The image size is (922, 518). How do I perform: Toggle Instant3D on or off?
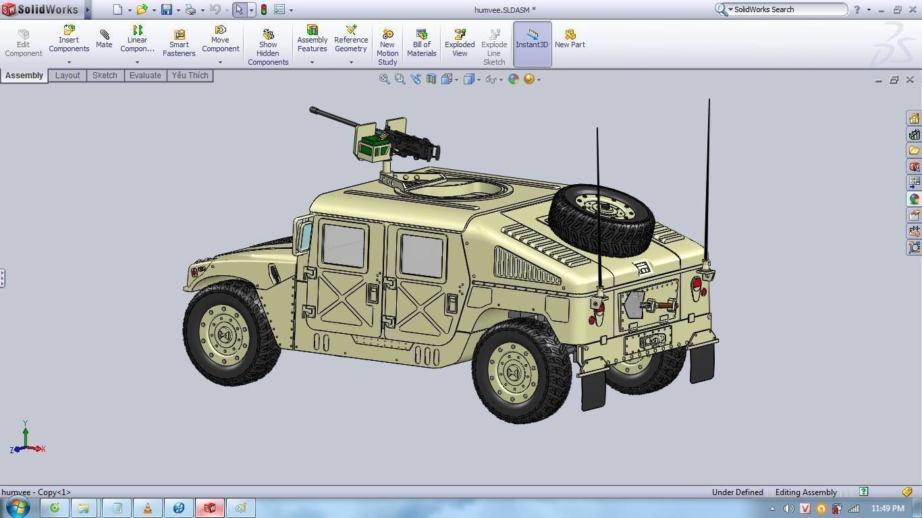pyautogui.click(x=532, y=40)
